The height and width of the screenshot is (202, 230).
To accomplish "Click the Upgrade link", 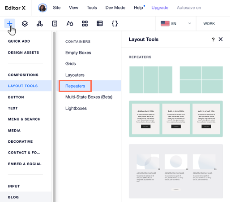I will pos(160,8).
